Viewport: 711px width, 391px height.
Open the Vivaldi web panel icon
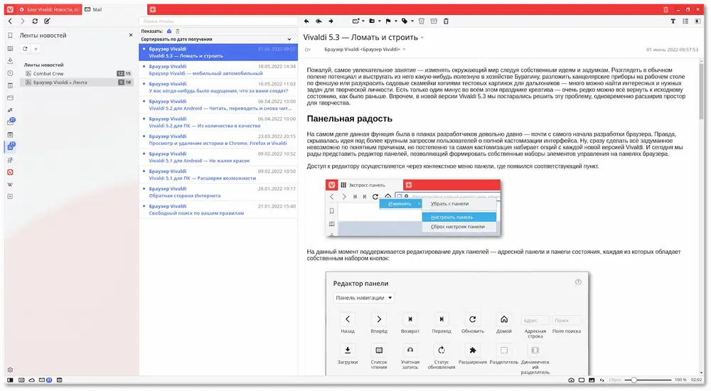10,172
